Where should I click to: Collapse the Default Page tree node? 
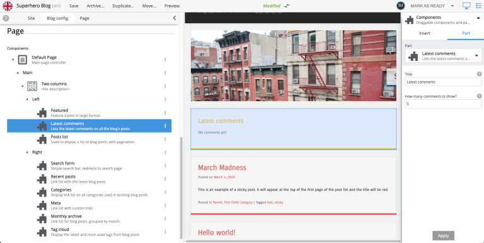click(13, 60)
